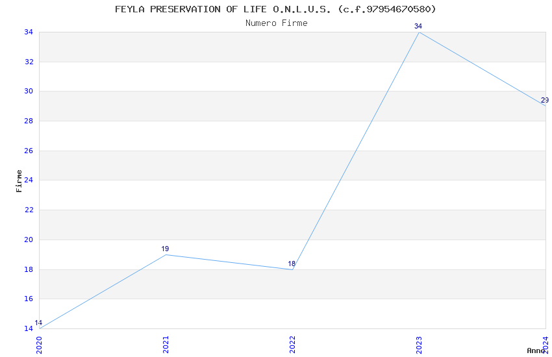
Task: Click the 2021 data point labeled 19
Action: point(166,254)
